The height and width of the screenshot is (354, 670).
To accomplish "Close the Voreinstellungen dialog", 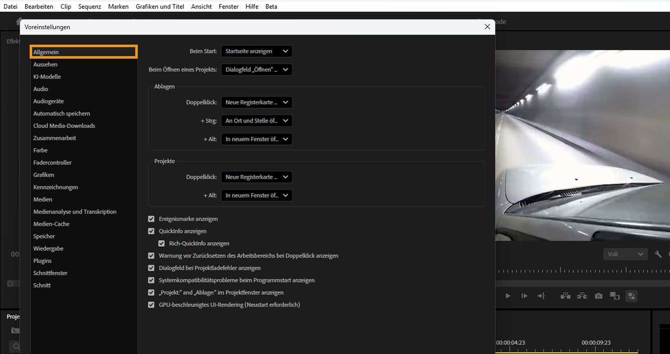I will pyautogui.click(x=487, y=27).
